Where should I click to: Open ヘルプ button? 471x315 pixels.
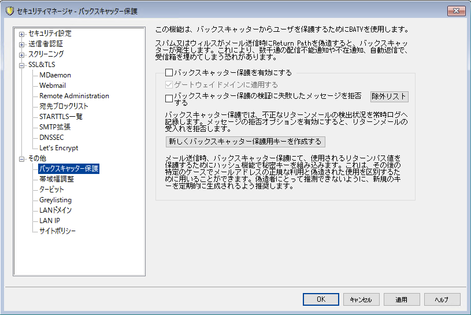point(442,299)
